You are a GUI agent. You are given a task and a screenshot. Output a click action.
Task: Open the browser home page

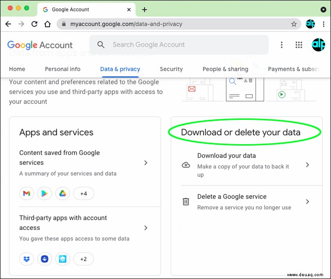pyautogui.click(x=47, y=24)
